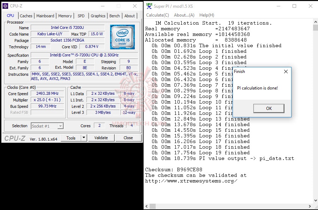This screenshot has height=210, width=318.
Task: Open the Calculate(C) menu in Super PI
Action: click(157, 15)
